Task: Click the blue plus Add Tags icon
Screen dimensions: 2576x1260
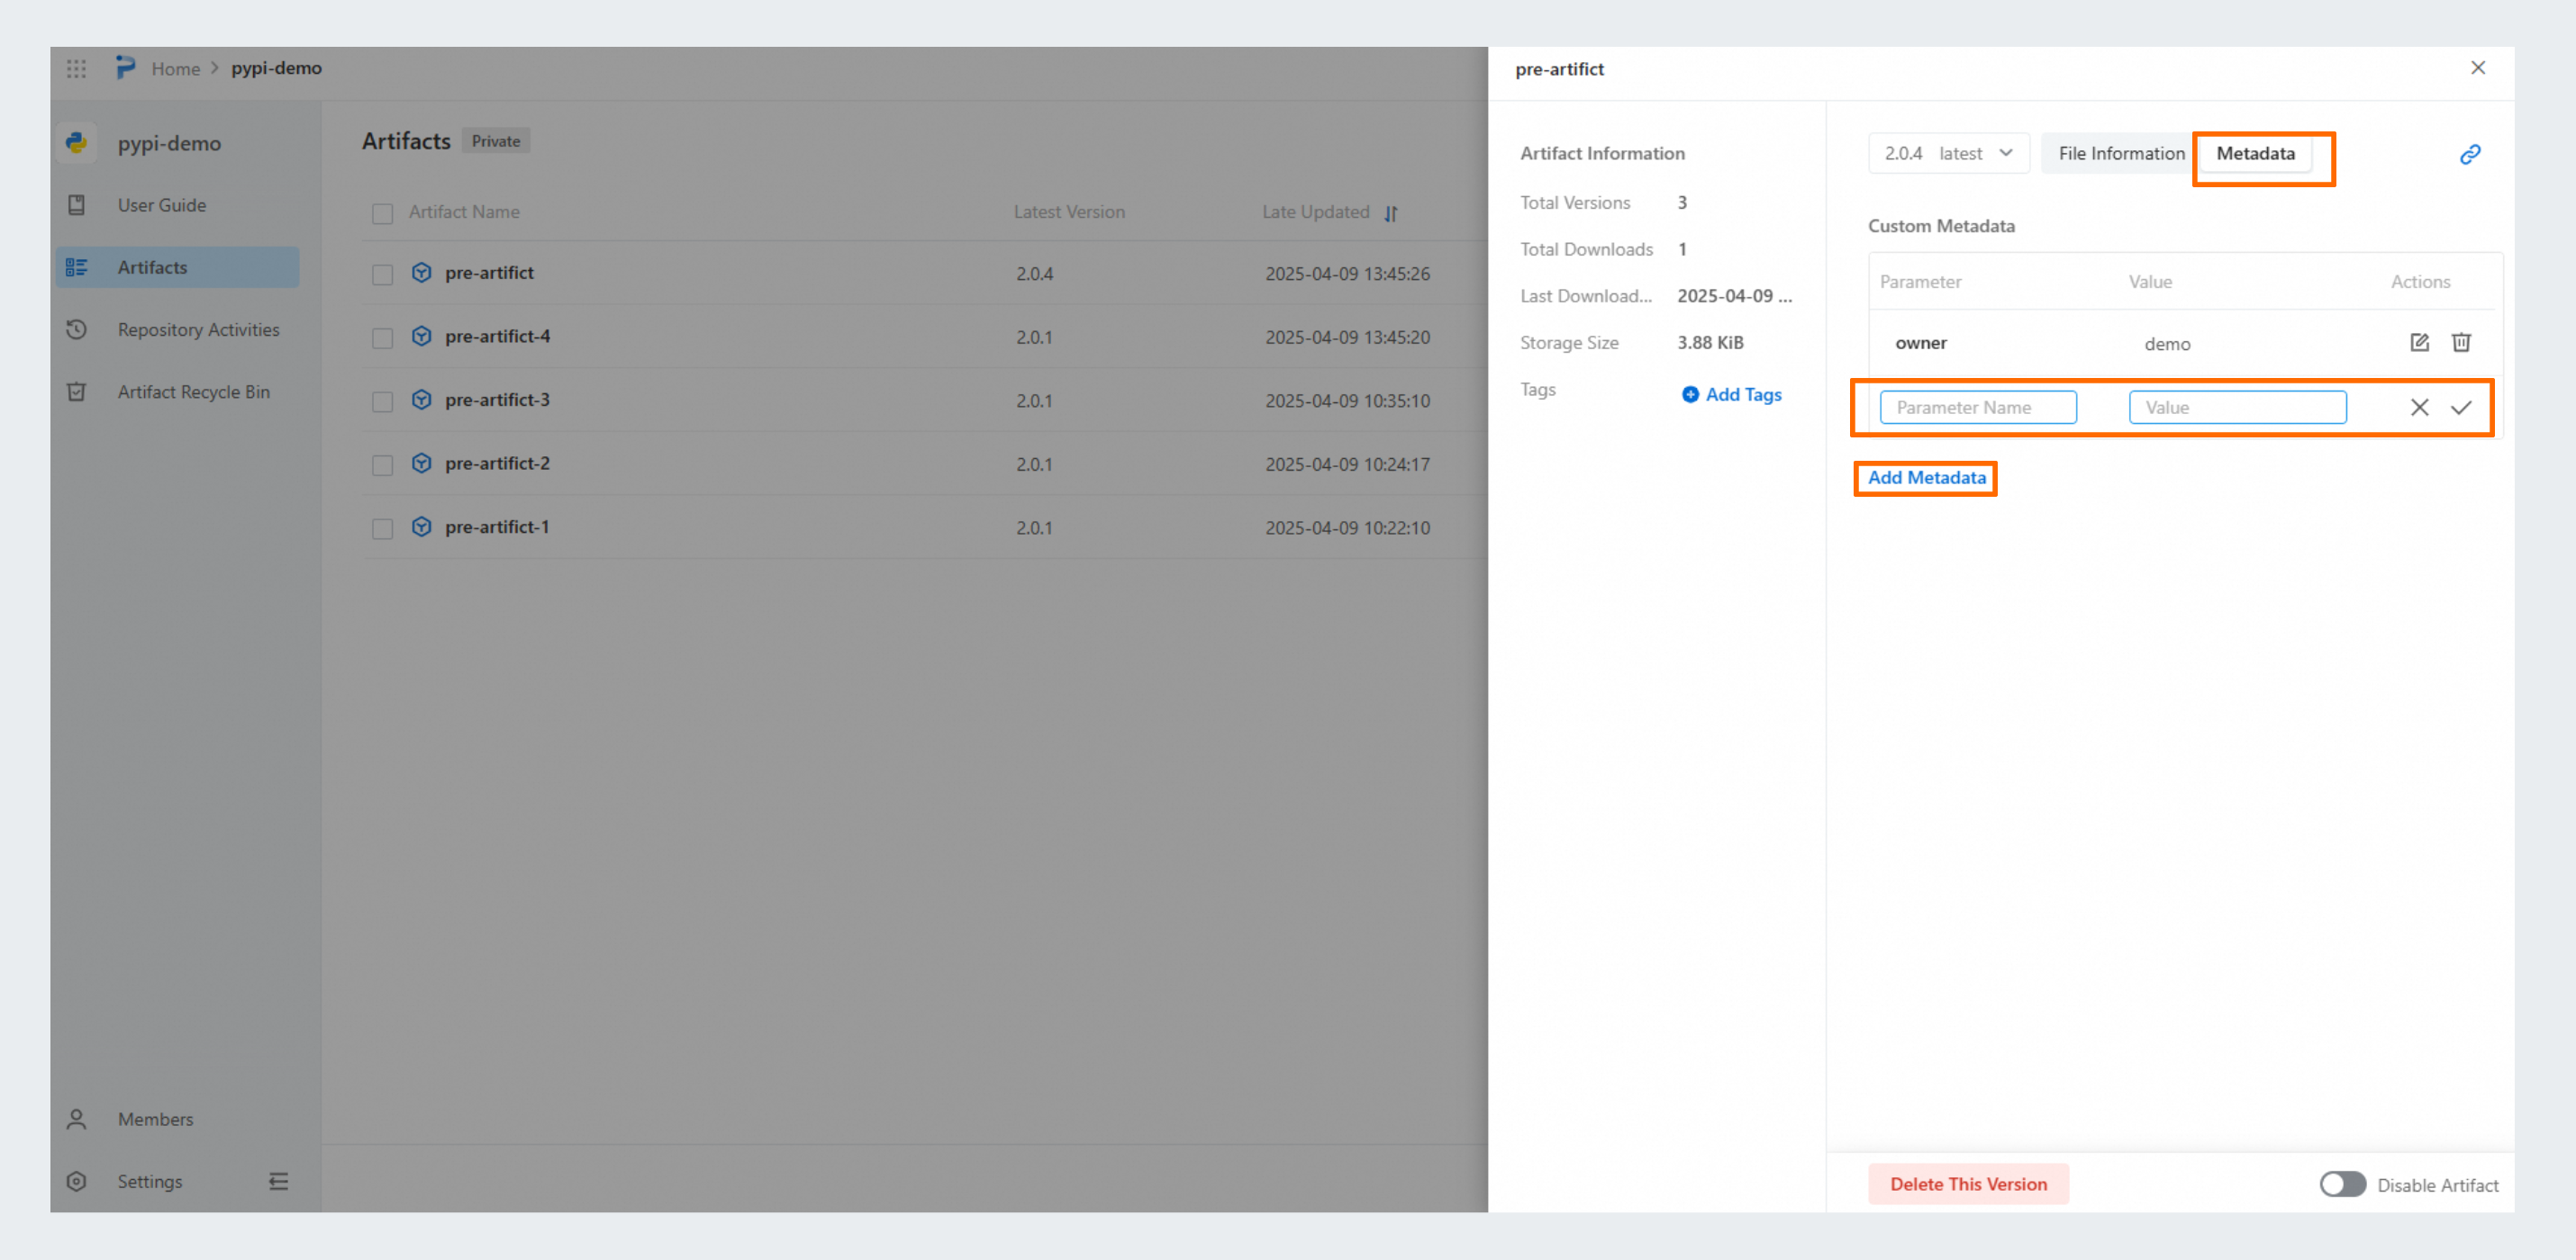Action: tap(1689, 395)
